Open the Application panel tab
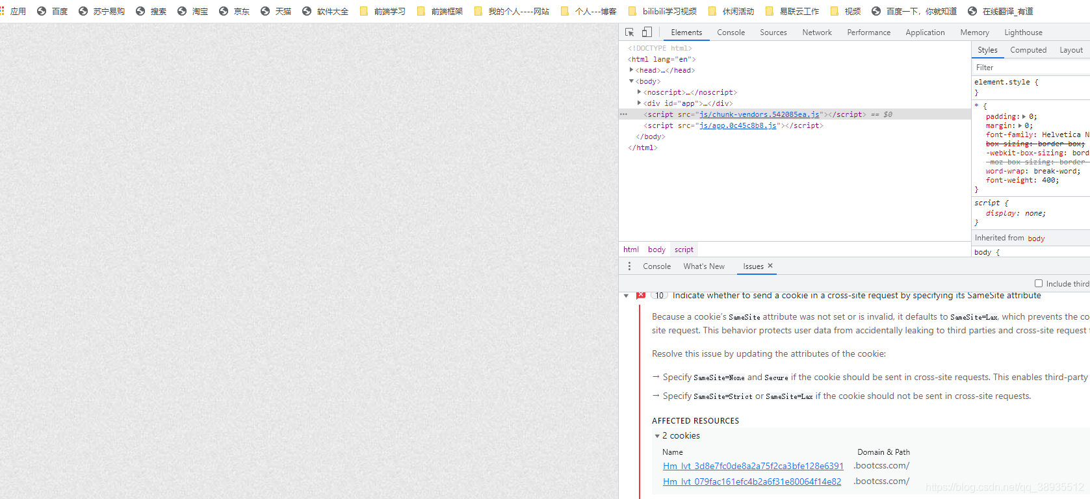The image size is (1090, 499). coord(926,32)
